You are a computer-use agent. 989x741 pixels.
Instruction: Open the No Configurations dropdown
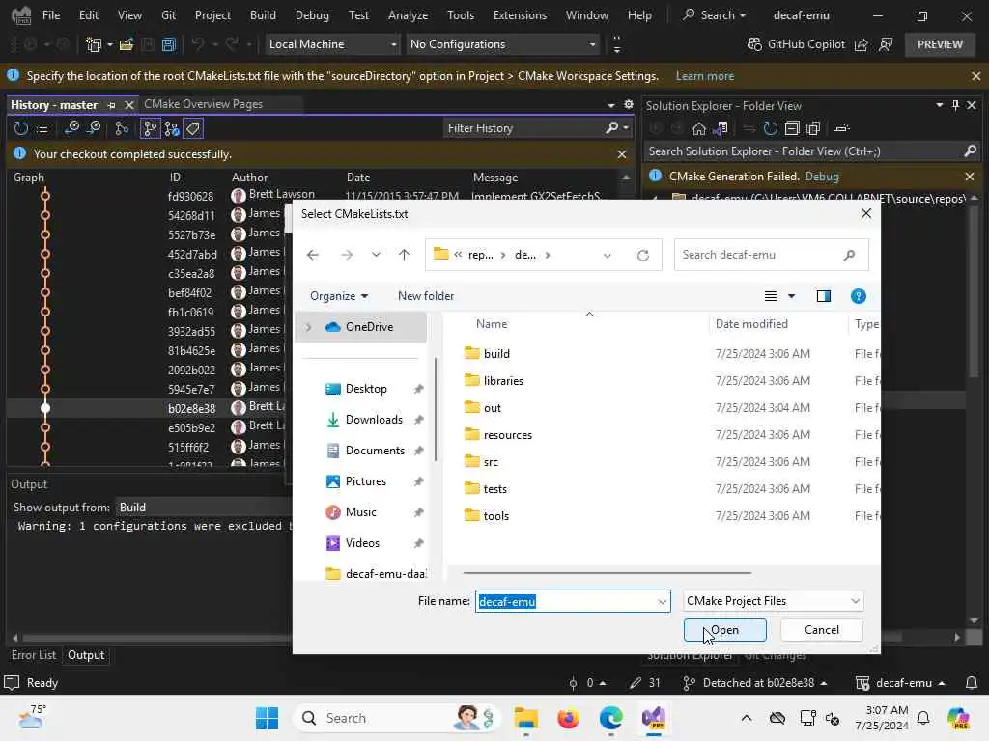tap(502, 44)
